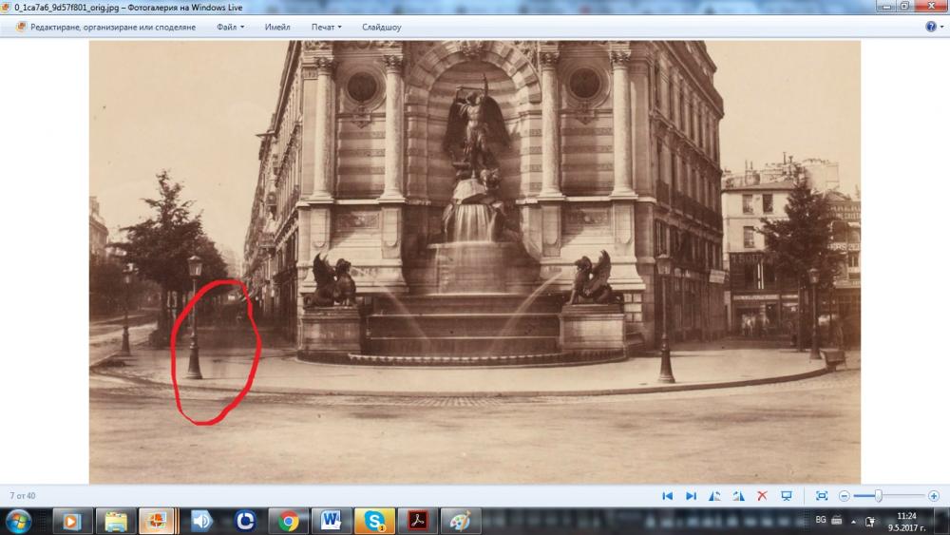Click the Имейл menu item

(277, 27)
